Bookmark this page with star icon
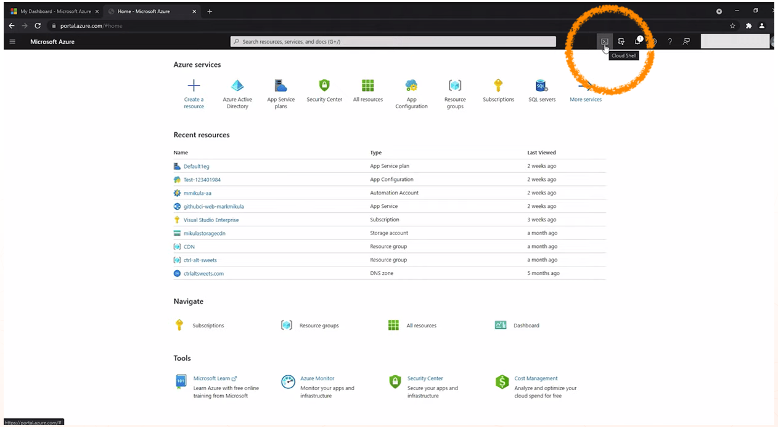Viewport: 778px width, 427px height. (x=732, y=26)
